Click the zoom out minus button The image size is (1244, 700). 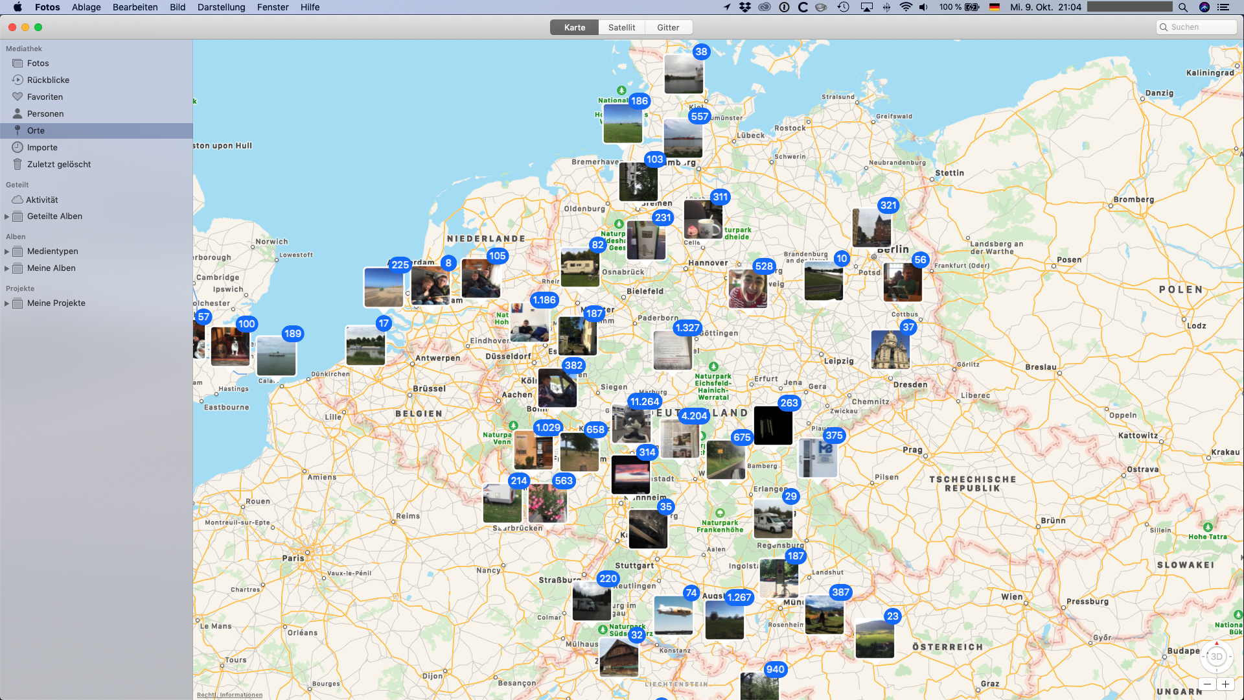point(1207,684)
